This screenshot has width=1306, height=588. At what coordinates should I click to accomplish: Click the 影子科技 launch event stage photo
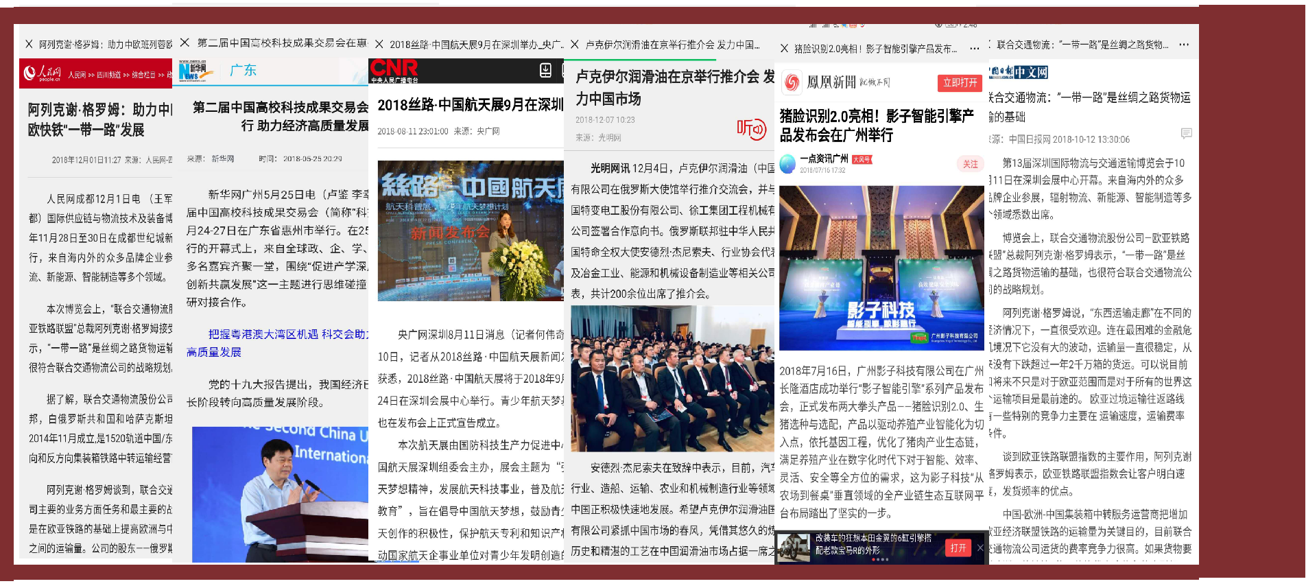[x=881, y=268]
